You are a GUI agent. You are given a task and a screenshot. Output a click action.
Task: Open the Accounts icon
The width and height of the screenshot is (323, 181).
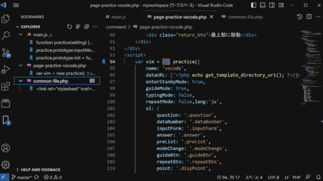click(x=6, y=148)
